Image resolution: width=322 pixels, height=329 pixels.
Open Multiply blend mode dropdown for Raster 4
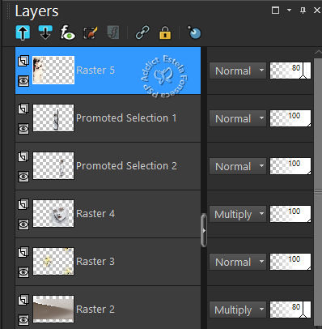coord(238,214)
